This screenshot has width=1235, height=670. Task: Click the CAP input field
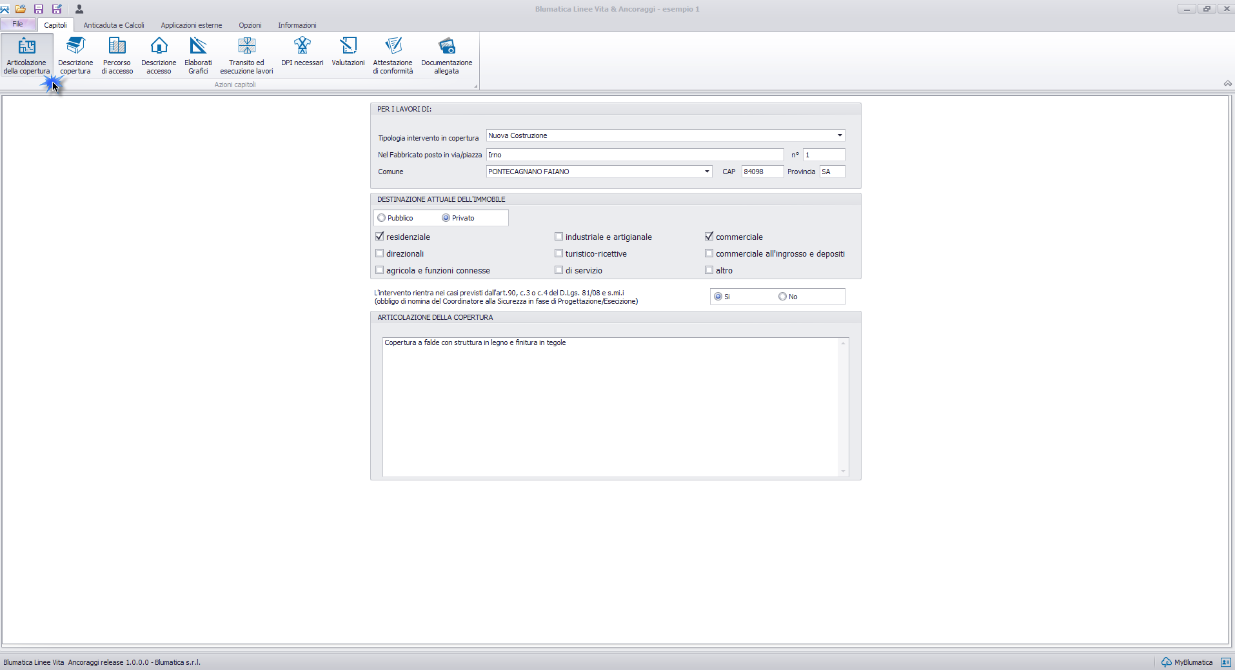pyautogui.click(x=762, y=172)
